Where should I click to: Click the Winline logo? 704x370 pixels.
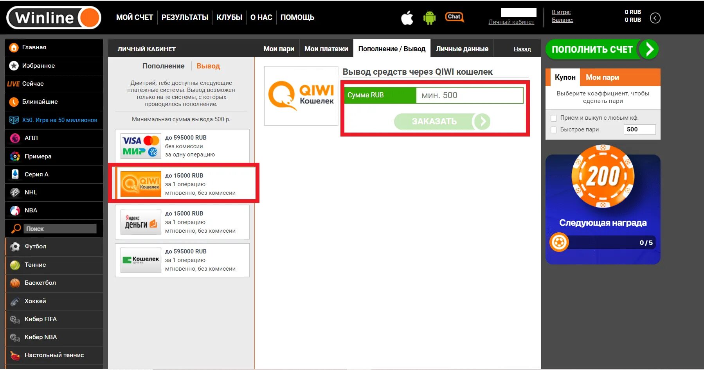pyautogui.click(x=54, y=18)
